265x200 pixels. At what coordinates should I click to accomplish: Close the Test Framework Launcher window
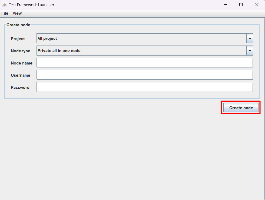click(257, 5)
